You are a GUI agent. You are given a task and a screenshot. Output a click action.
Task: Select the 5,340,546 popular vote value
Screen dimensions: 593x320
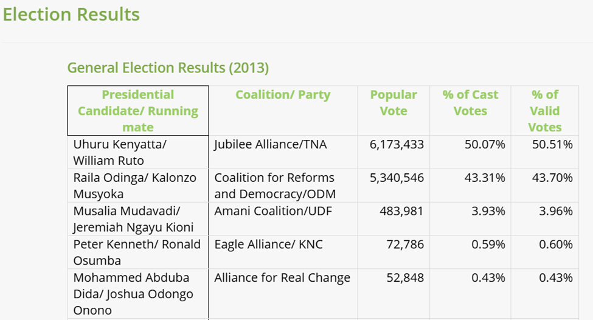click(396, 178)
